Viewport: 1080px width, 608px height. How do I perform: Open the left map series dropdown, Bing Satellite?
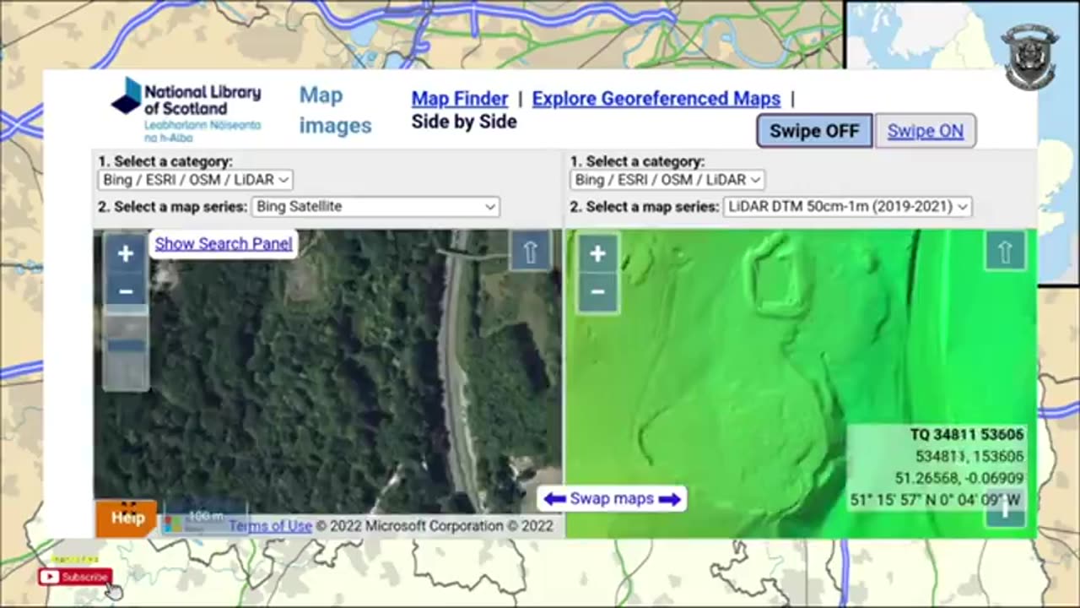pos(375,206)
